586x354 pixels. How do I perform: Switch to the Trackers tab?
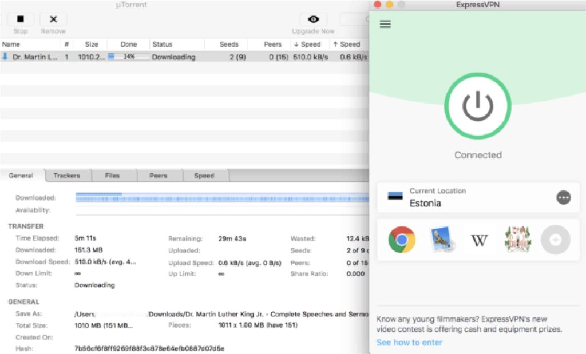pos(67,176)
